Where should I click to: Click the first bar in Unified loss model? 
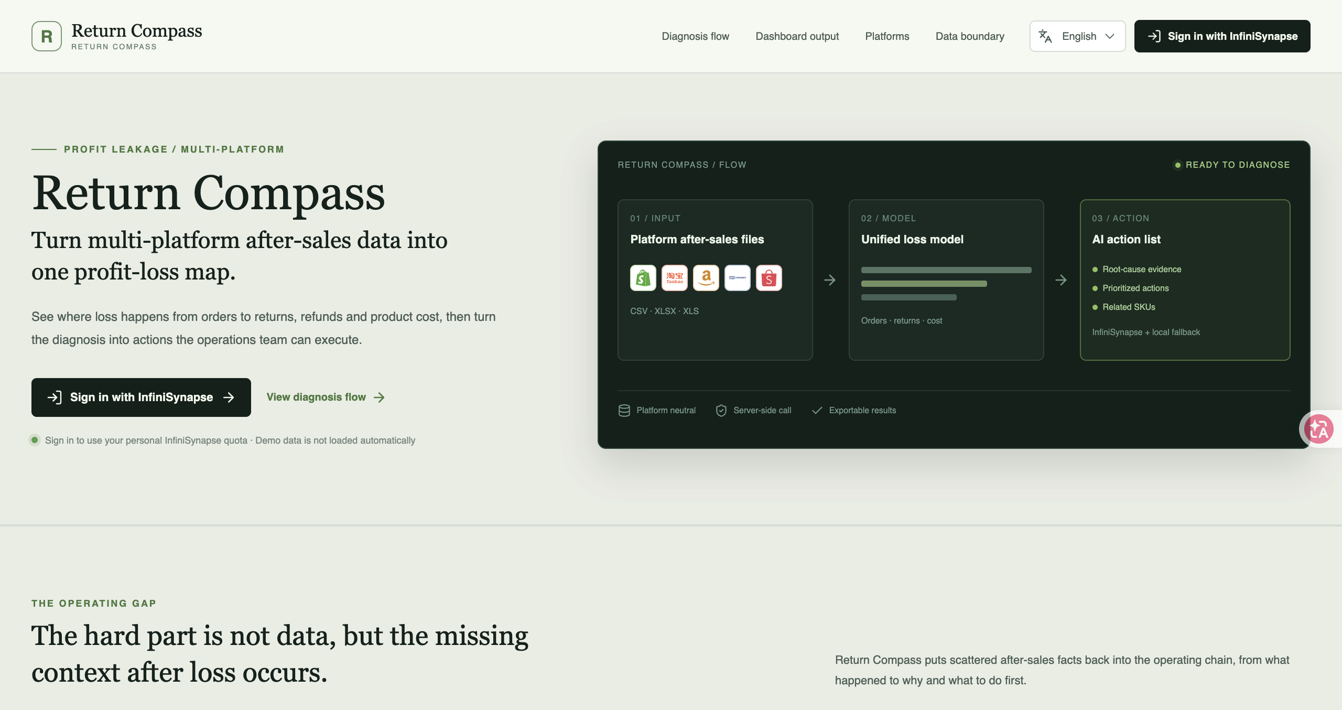pos(946,270)
